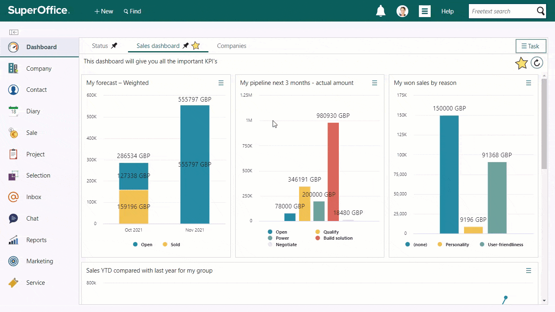Refresh the dashboard with reload icon

tap(537, 63)
